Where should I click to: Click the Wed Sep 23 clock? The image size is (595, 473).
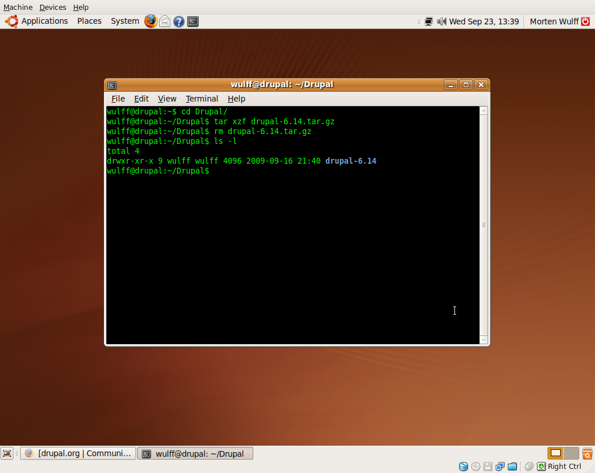point(484,21)
